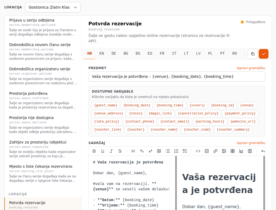The width and height of the screenshot is (276, 210).
Task: Switch to the ES language tab
Action: (x=150, y=54)
